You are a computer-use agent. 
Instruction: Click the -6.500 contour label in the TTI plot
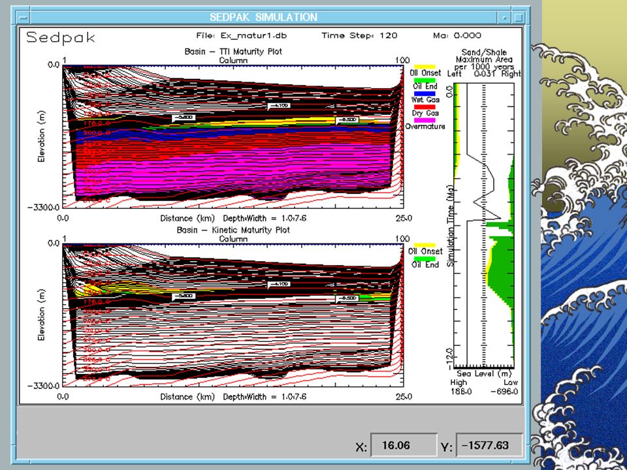coord(347,120)
